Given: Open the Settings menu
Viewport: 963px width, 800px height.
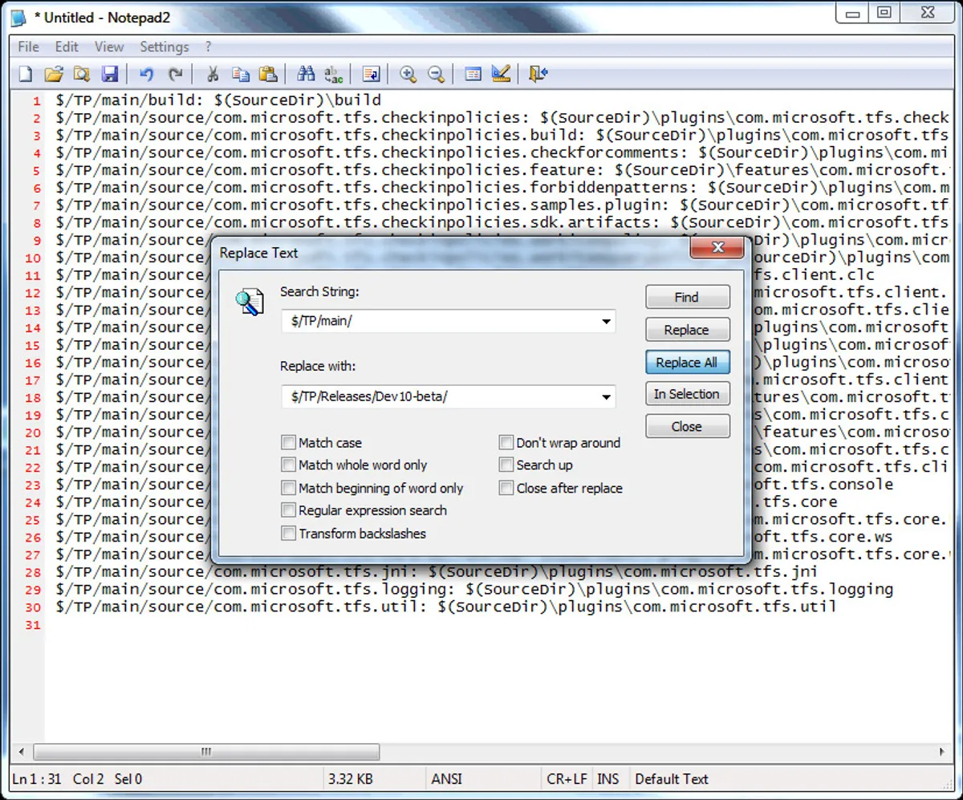Looking at the screenshot, I should click(165, 47).
